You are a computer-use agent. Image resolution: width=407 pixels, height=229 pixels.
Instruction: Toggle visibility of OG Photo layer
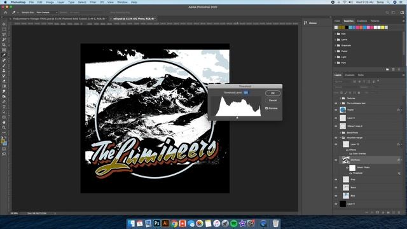coord(336,160)
